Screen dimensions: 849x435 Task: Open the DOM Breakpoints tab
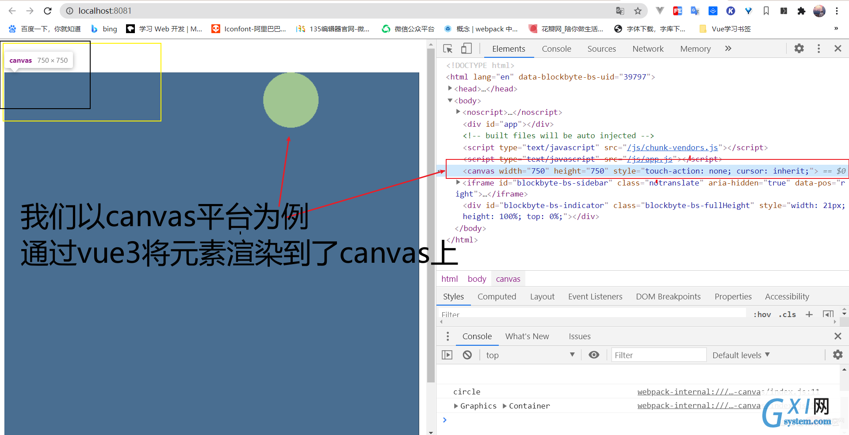[x=668, y=296]
